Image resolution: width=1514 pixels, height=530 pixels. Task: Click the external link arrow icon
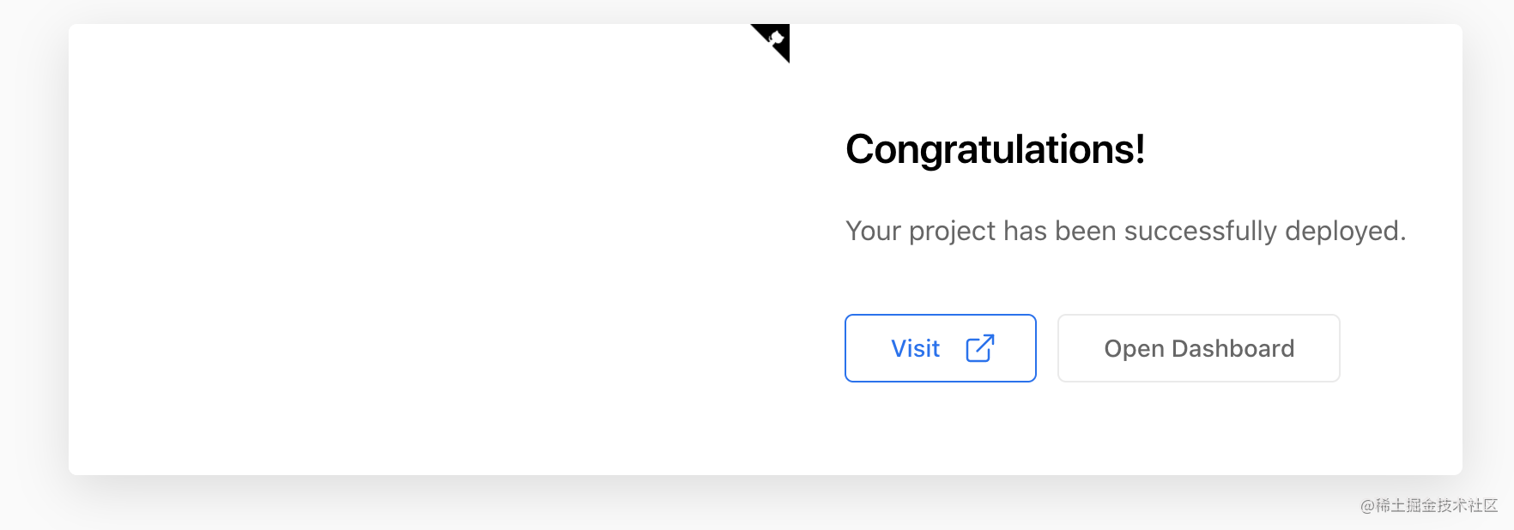click(x=979, y=348)
